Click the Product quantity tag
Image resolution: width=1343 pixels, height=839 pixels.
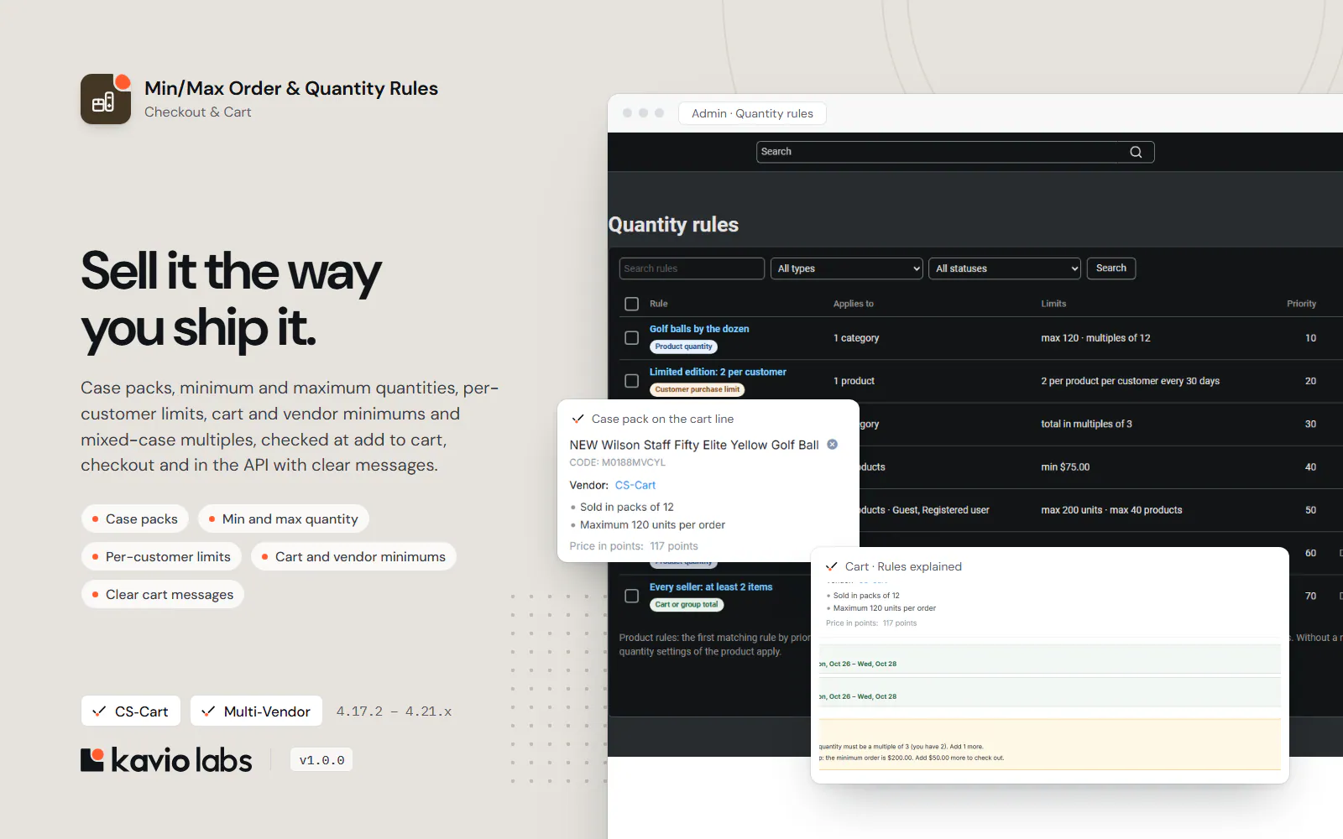683,347
